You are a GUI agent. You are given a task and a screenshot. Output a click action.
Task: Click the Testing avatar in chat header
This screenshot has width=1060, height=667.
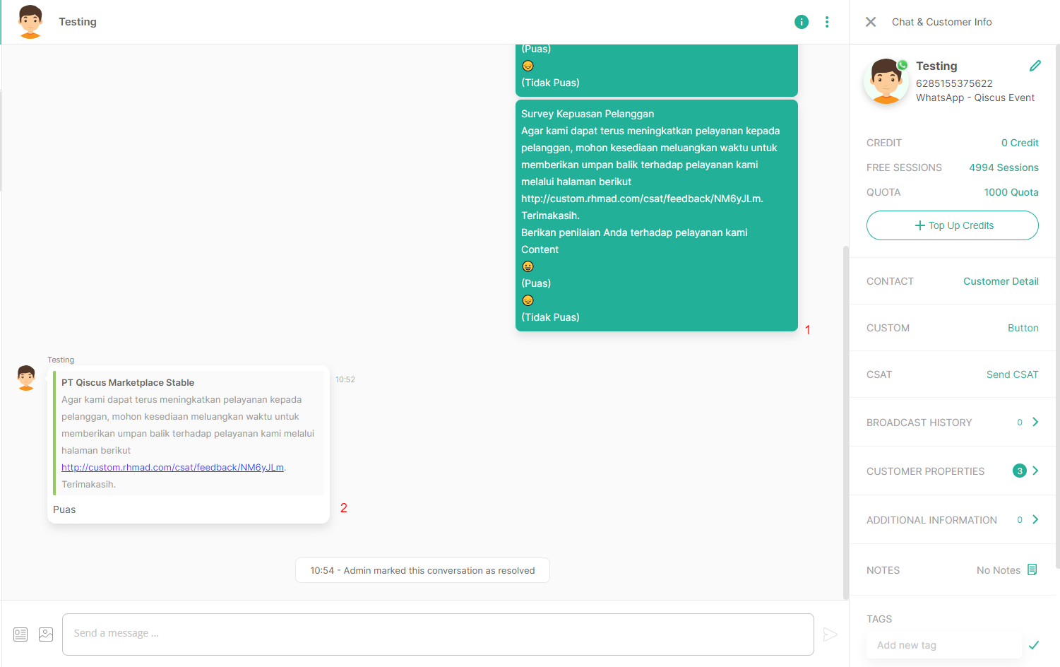pyautogui.click(x=30, y=22)
